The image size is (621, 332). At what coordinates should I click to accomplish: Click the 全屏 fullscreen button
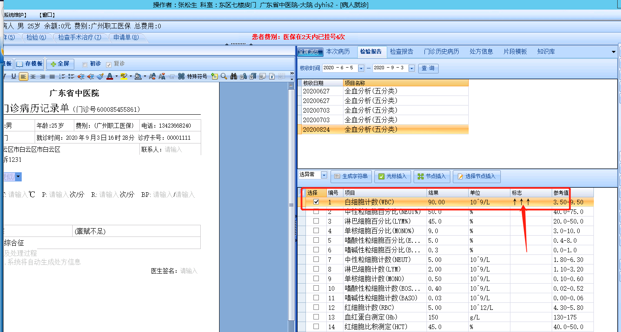pyautogui.click(x=60, y=64)
